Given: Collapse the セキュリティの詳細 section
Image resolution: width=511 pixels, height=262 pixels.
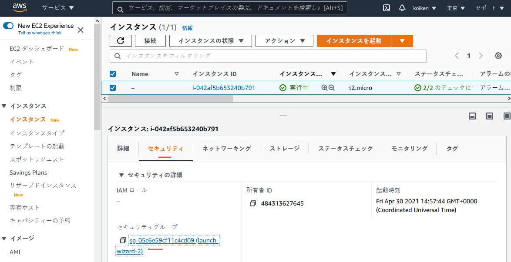Looking at the screenshot, I should point(121,175).
